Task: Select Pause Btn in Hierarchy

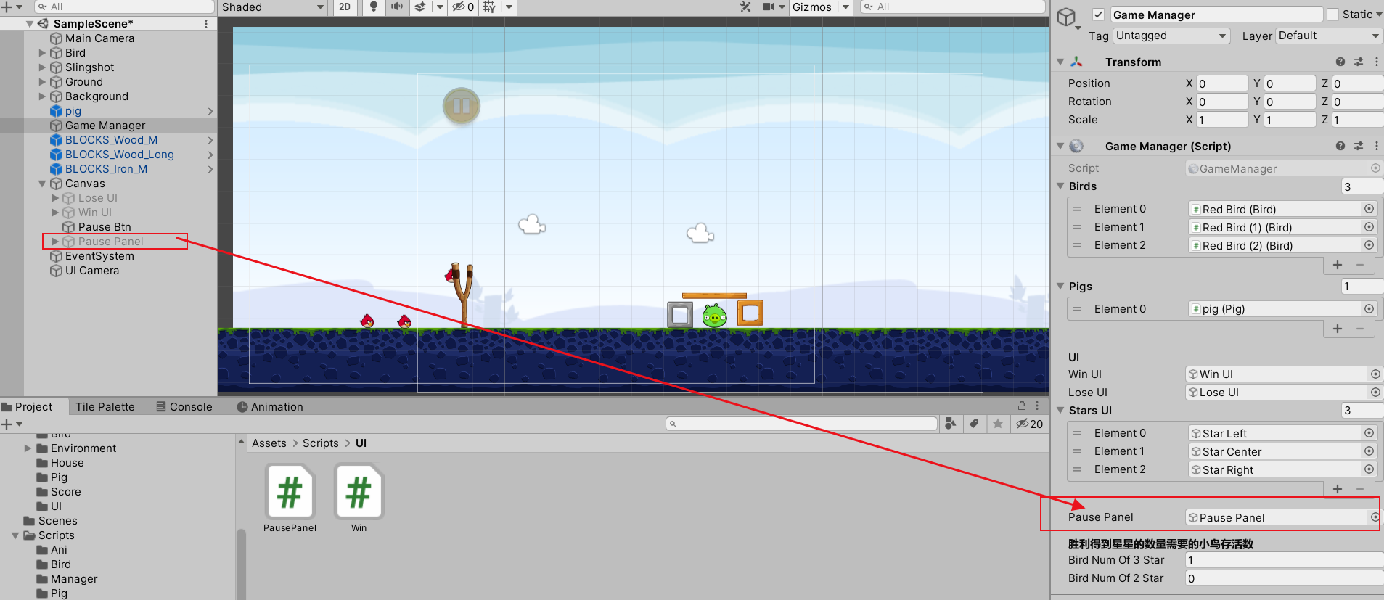Action: pos(105,227)
